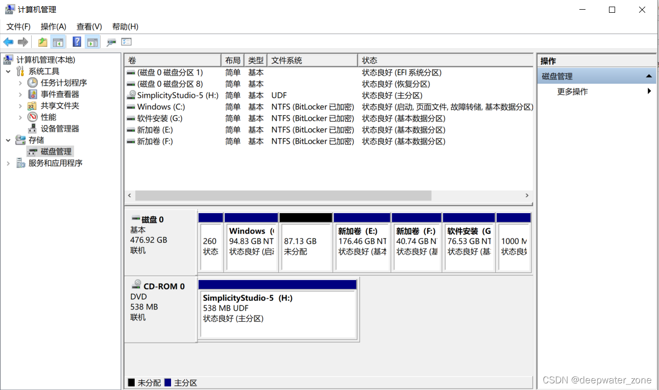Viewport: 659px width, 390px height.
Task: Select the 1000 MB recovery partition block
Action: [514, 243]
